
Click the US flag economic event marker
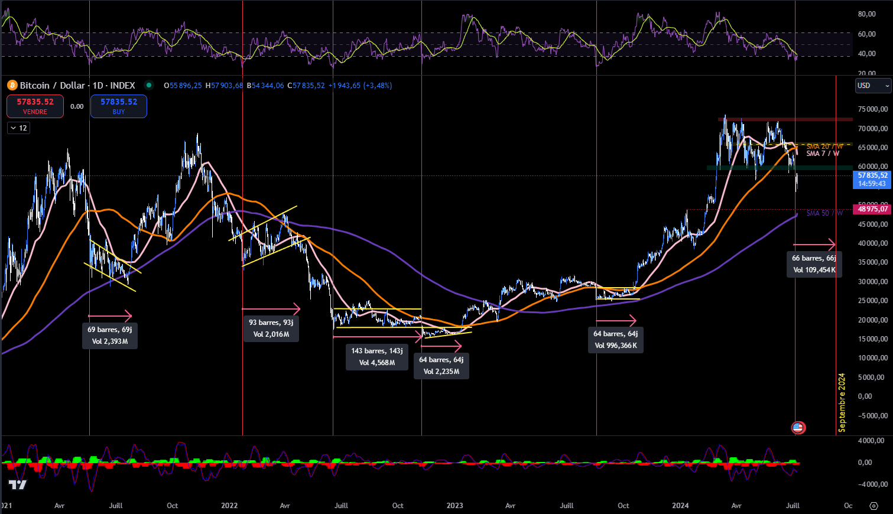point(798,427)
